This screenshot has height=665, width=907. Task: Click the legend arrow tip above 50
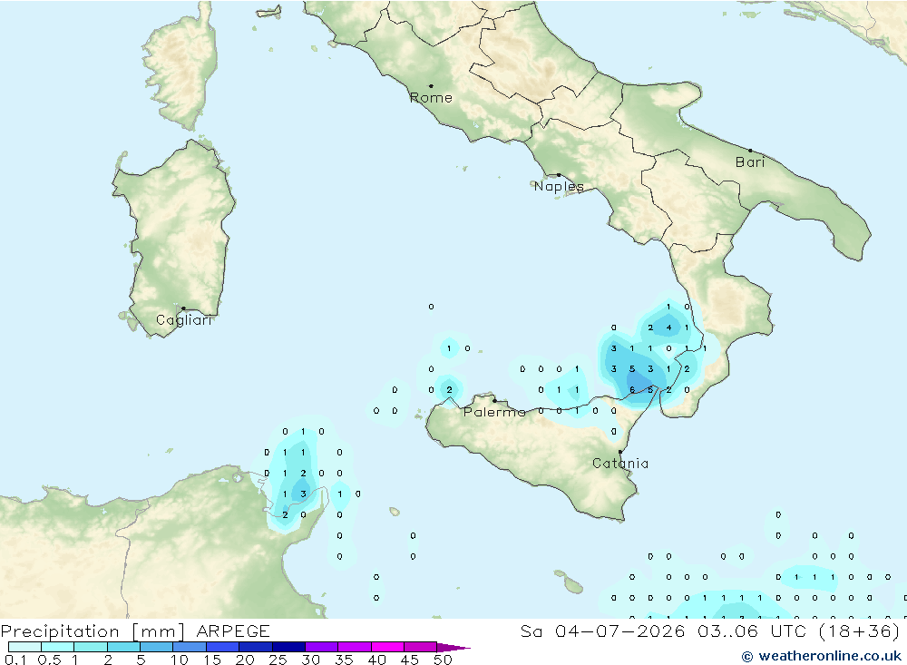[x=454, y=647]
